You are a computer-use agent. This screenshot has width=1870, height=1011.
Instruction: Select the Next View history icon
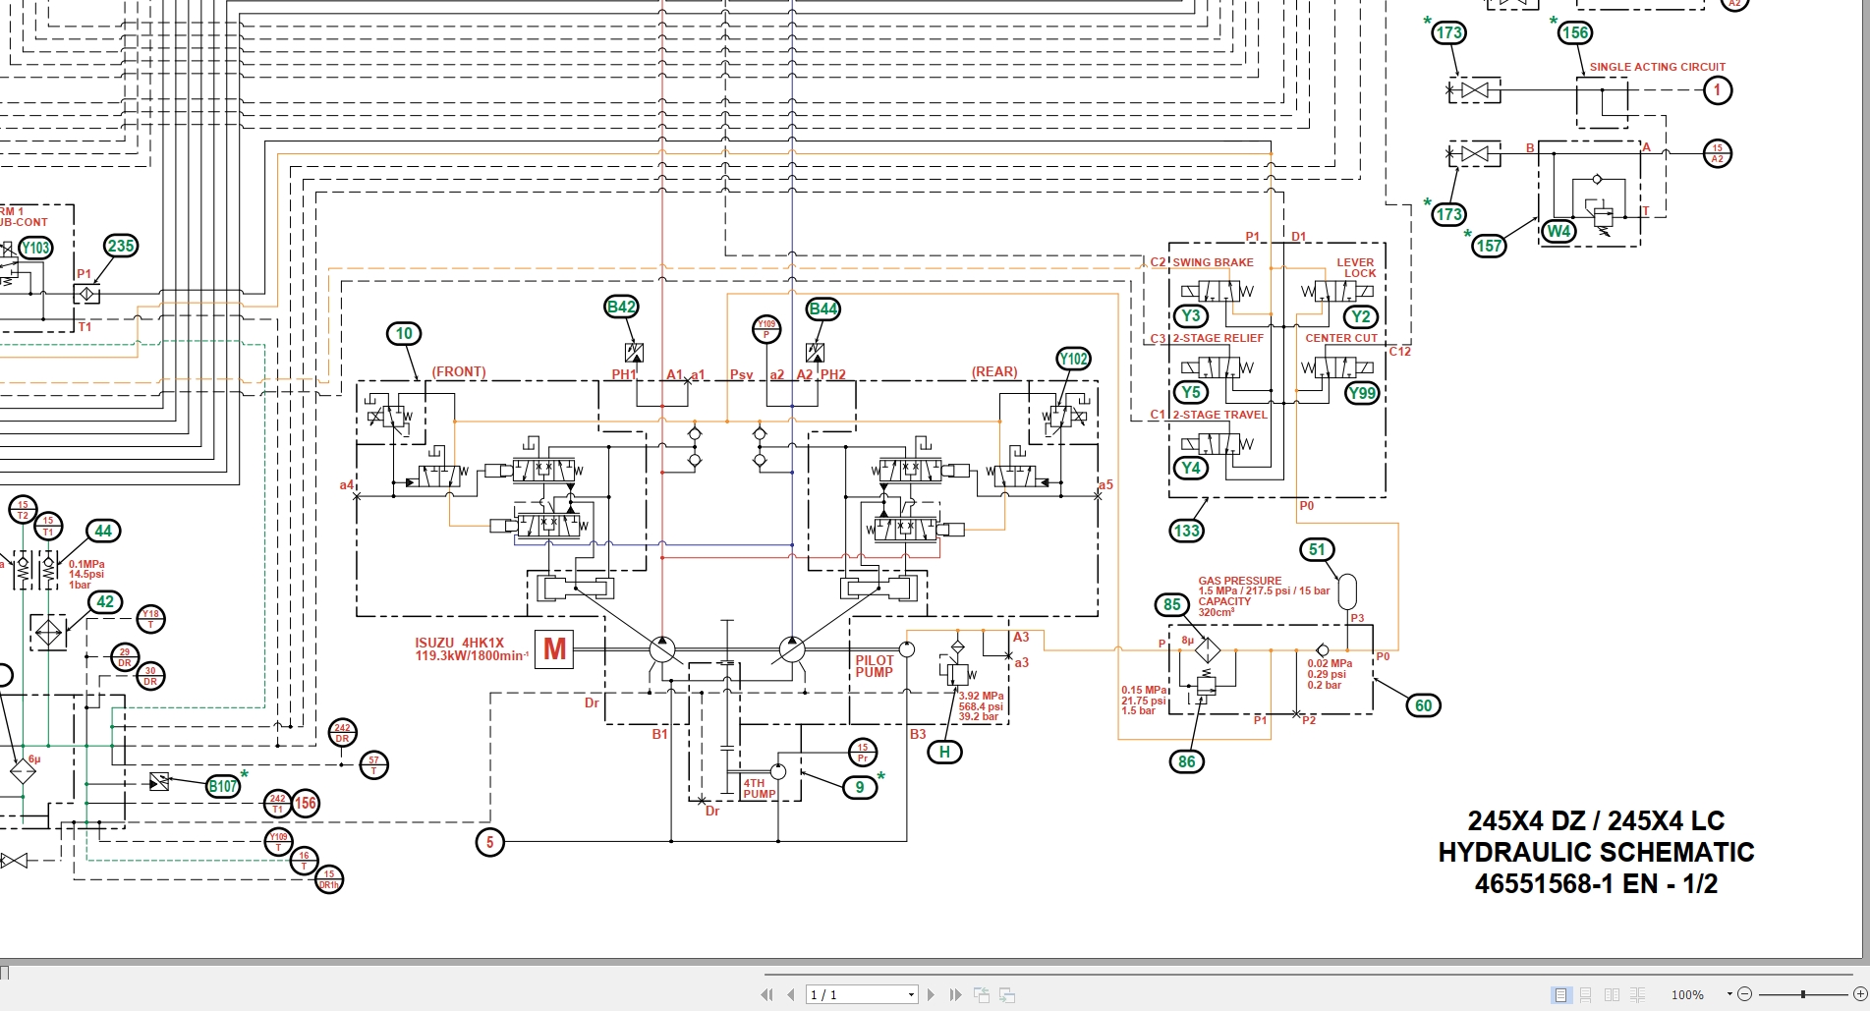pyautogui.click(x=1007, y=994)
